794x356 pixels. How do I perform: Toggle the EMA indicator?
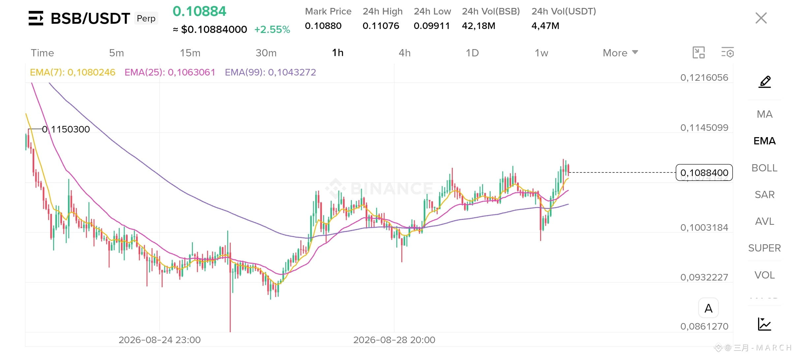(765, 141)
